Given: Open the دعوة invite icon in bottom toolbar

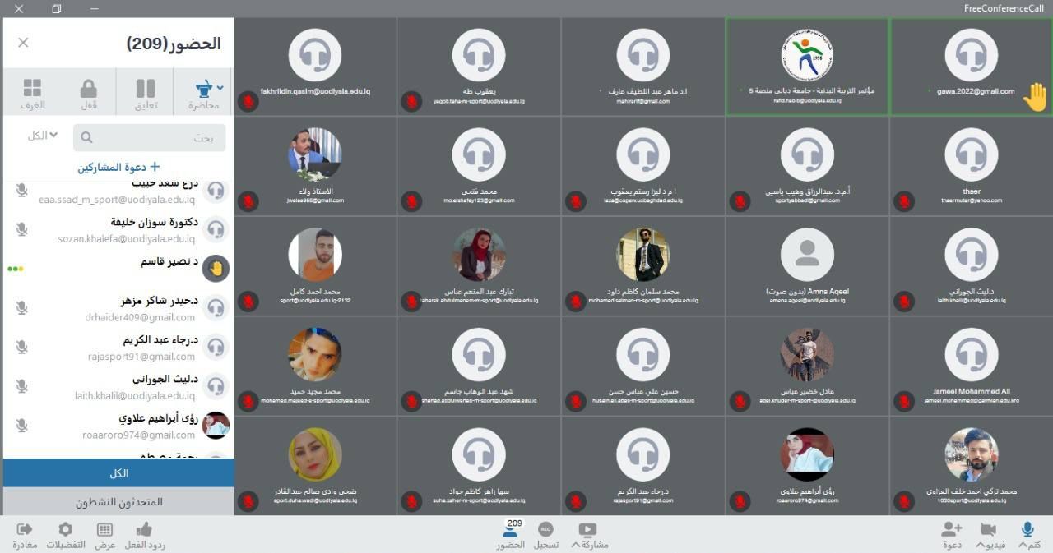Looking at the screenshot, I should (952, 529).
